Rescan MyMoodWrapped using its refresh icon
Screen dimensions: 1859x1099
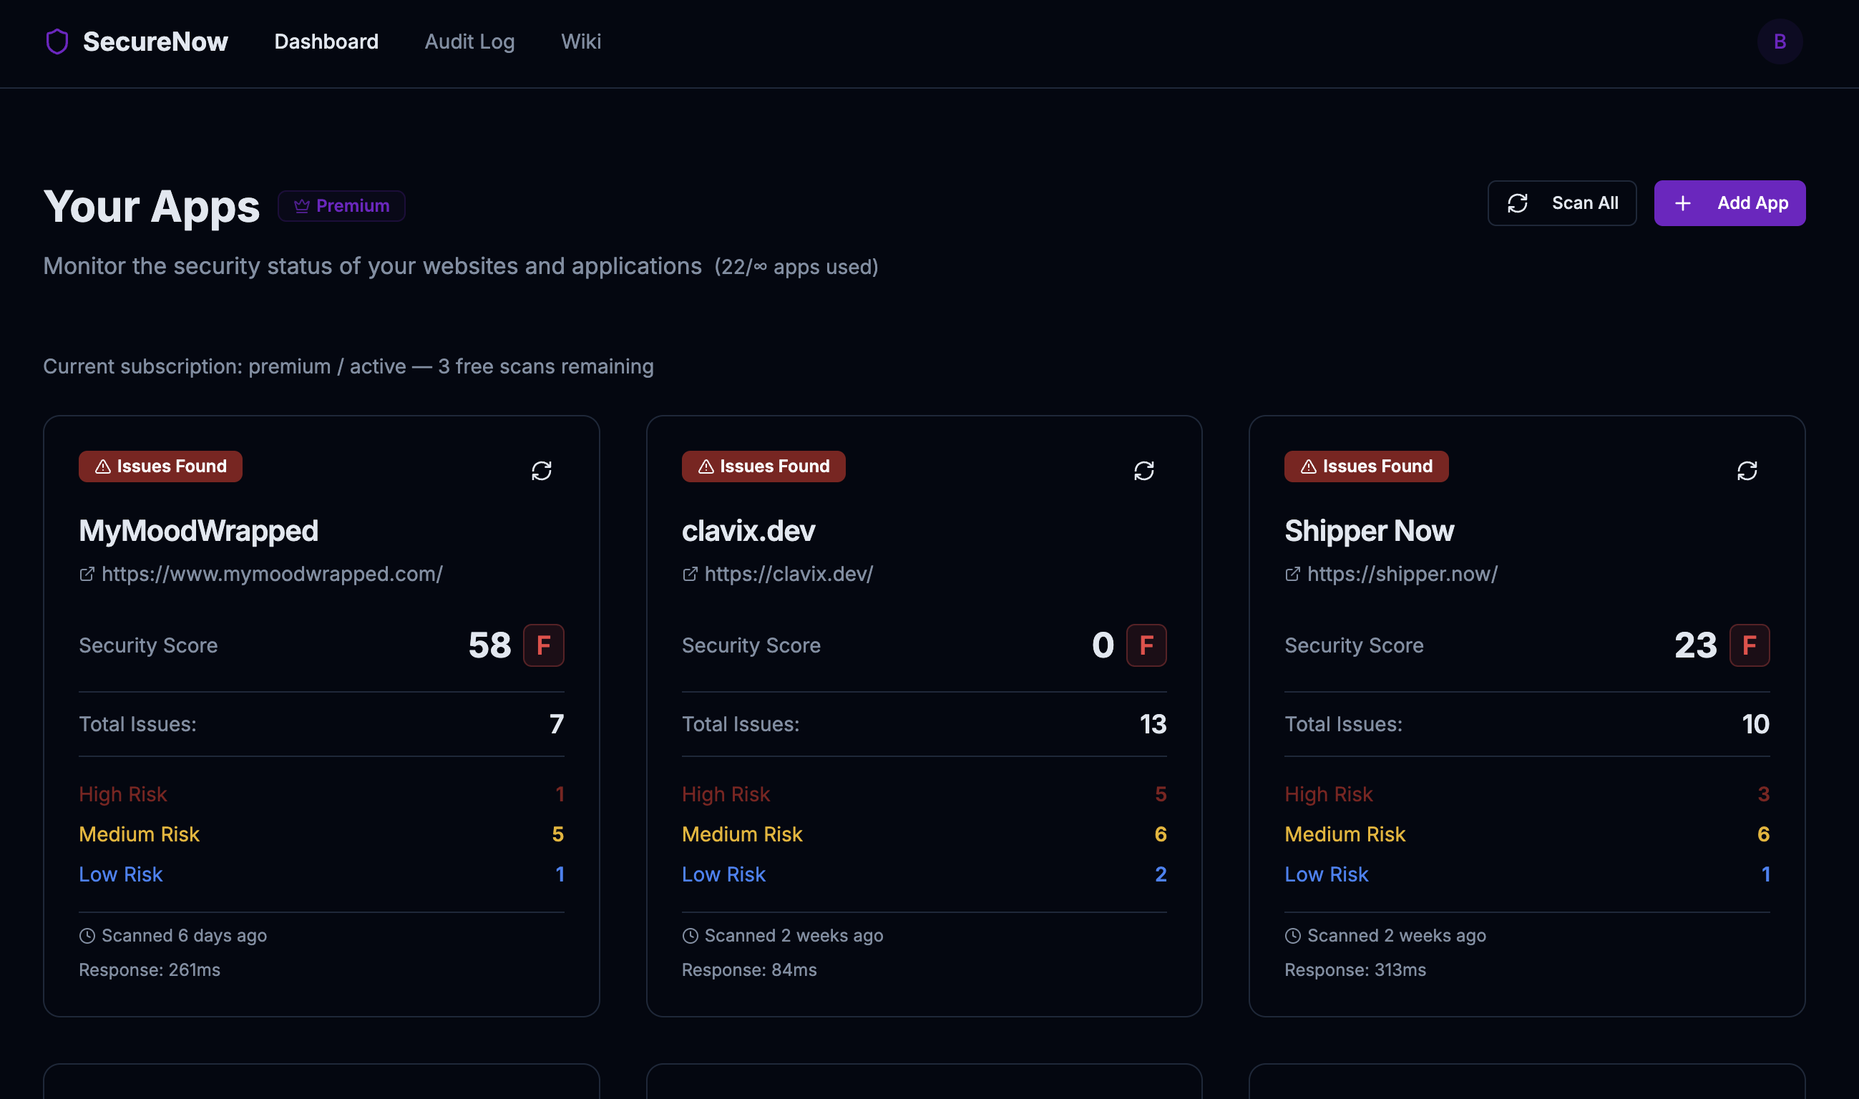coord(542,470)
